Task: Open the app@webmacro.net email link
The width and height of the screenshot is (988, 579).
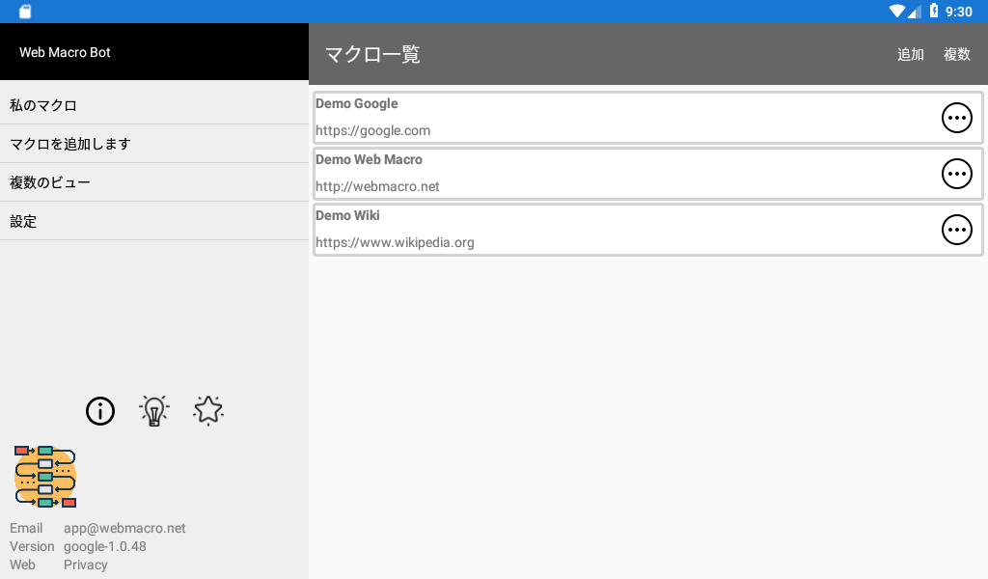Action: click(x=124, y=528)
